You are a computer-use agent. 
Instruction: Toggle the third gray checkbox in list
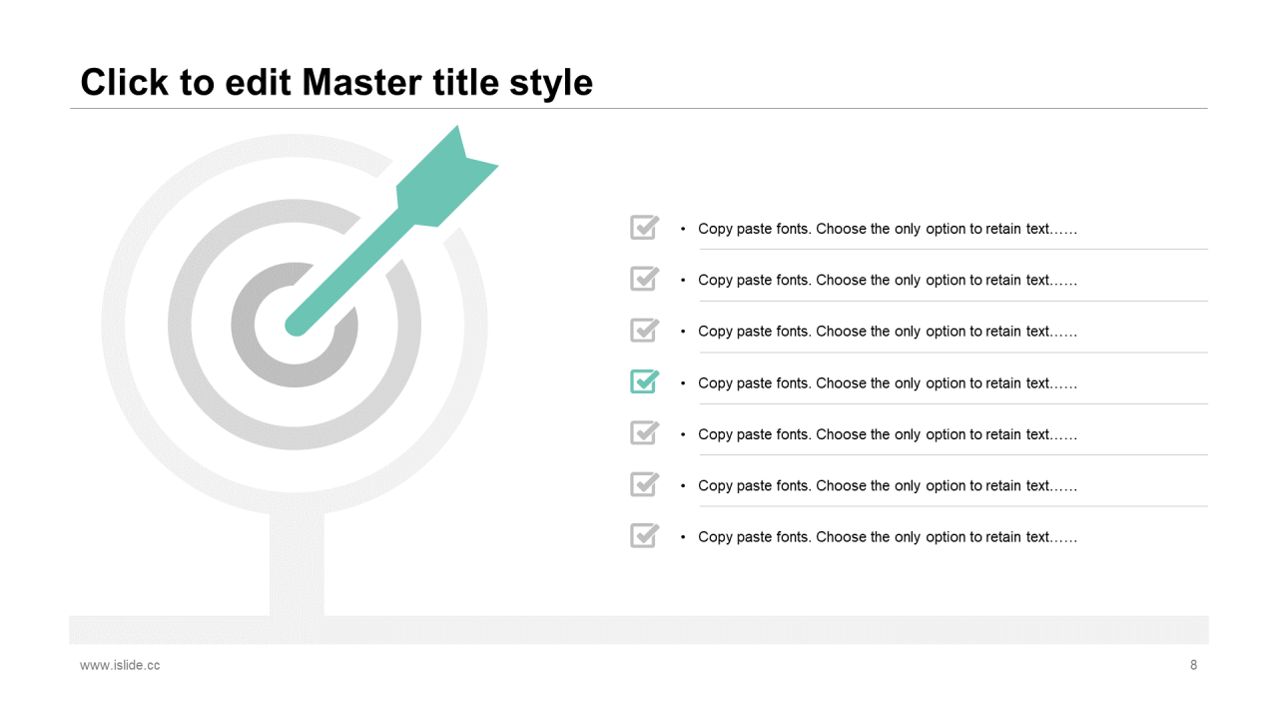pos(645,330)
